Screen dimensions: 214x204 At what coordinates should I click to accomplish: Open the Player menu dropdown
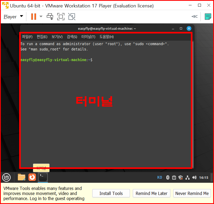coord(13,17)
